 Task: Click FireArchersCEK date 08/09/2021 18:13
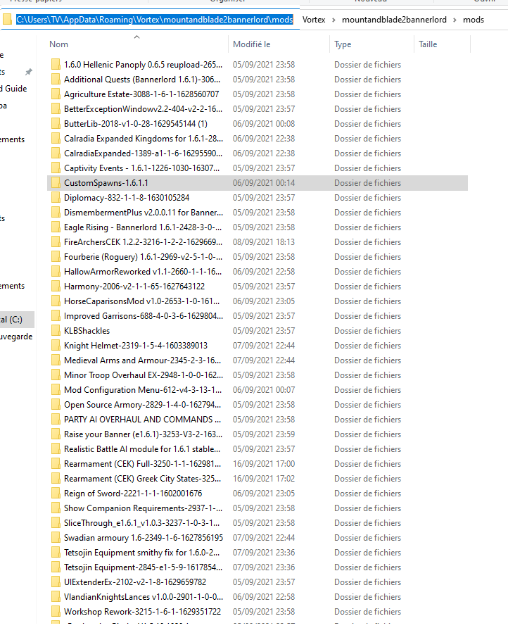pos(264,242)
